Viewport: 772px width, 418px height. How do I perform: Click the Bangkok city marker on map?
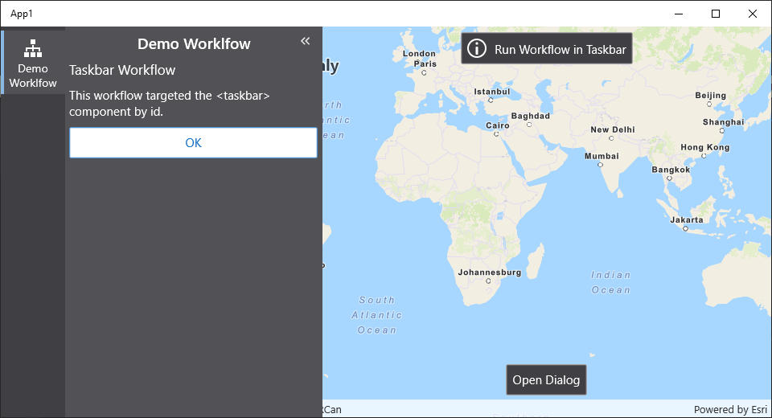(x=670, y=178)
